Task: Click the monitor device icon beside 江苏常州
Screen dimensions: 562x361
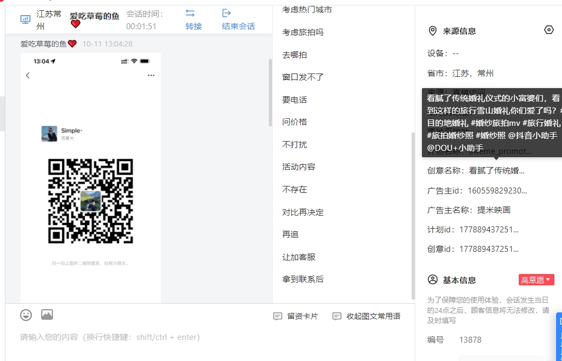Action: click(x=25, y=19)
